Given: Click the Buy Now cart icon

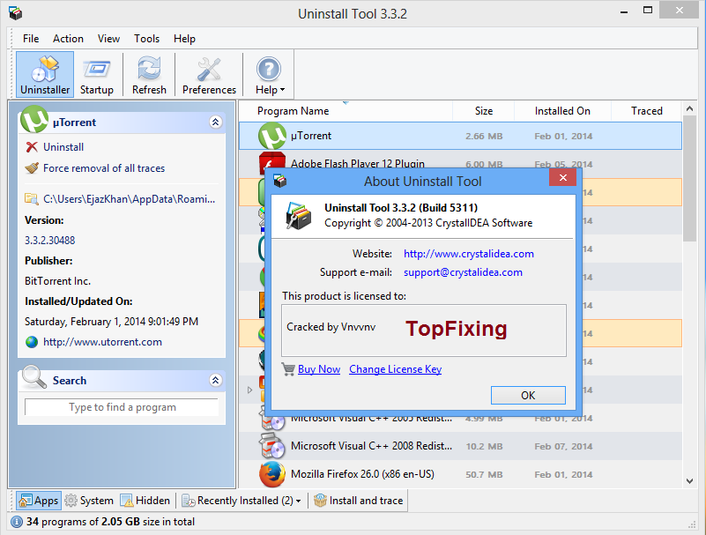Looking at the screenshot, I should tap(290, 369).
